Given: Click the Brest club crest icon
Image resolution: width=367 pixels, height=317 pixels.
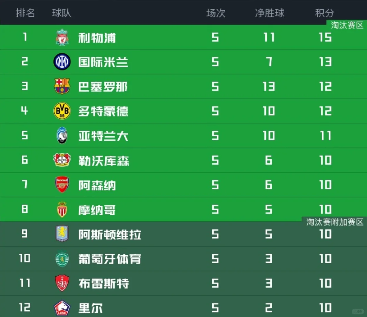Looking at the screenshot, I should tap(62, 283).
